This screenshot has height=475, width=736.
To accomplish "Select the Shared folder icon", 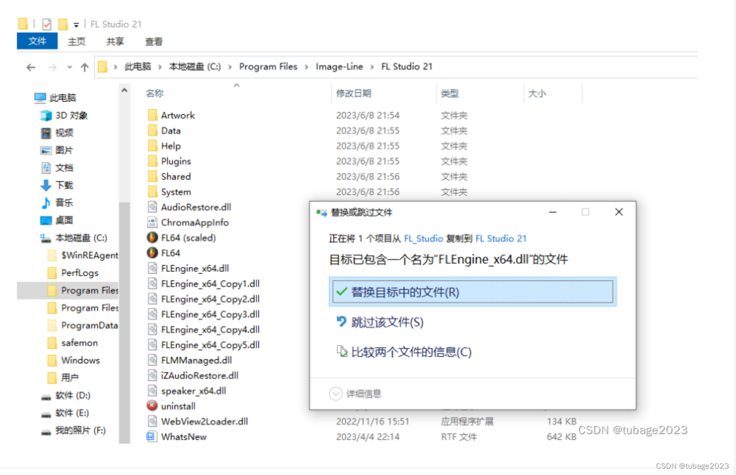I will [x=152, y=176].
